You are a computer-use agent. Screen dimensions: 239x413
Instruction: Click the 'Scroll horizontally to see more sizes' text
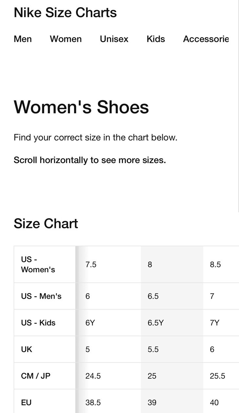click(x=90, y=160)
